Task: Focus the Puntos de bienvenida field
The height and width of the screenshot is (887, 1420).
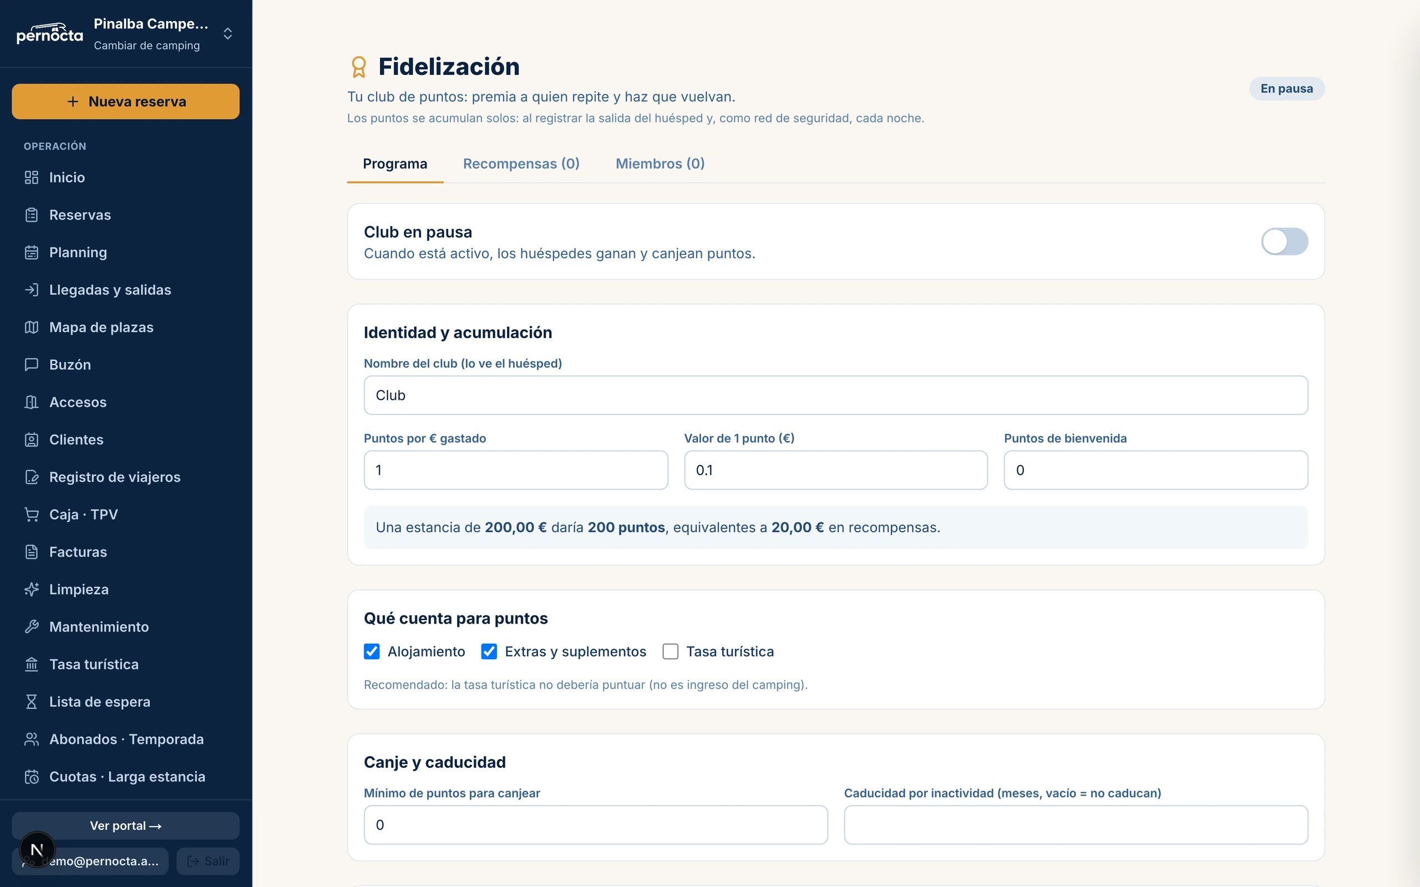Action: (1156, 470)
